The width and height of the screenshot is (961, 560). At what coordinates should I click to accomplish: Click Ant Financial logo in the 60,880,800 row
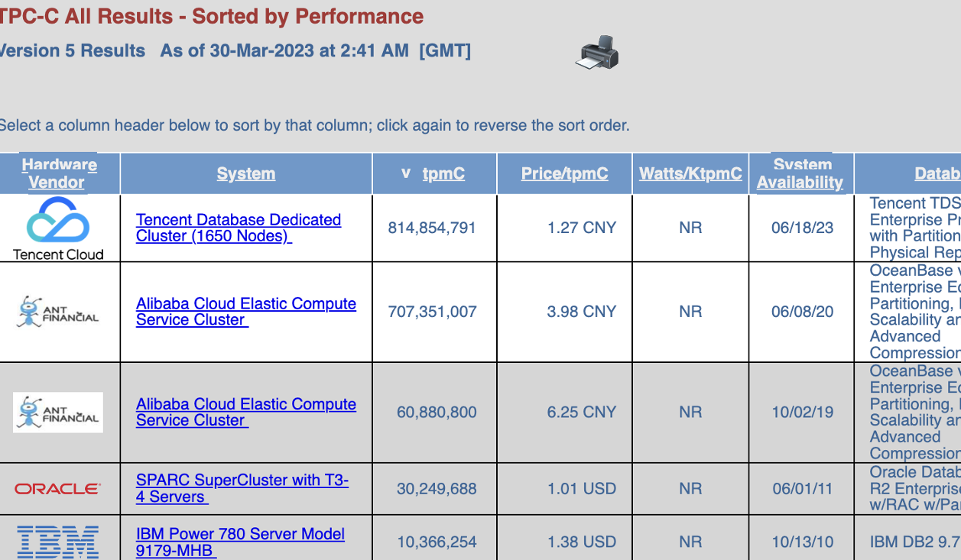(58, 412)
